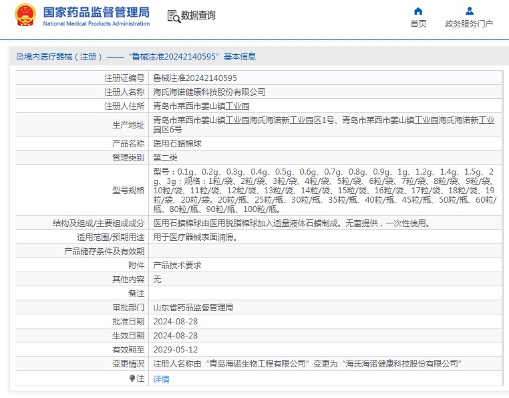Click National Medical Products Administration subtitle
Viewport: 509px width, 398px height.
96,23
